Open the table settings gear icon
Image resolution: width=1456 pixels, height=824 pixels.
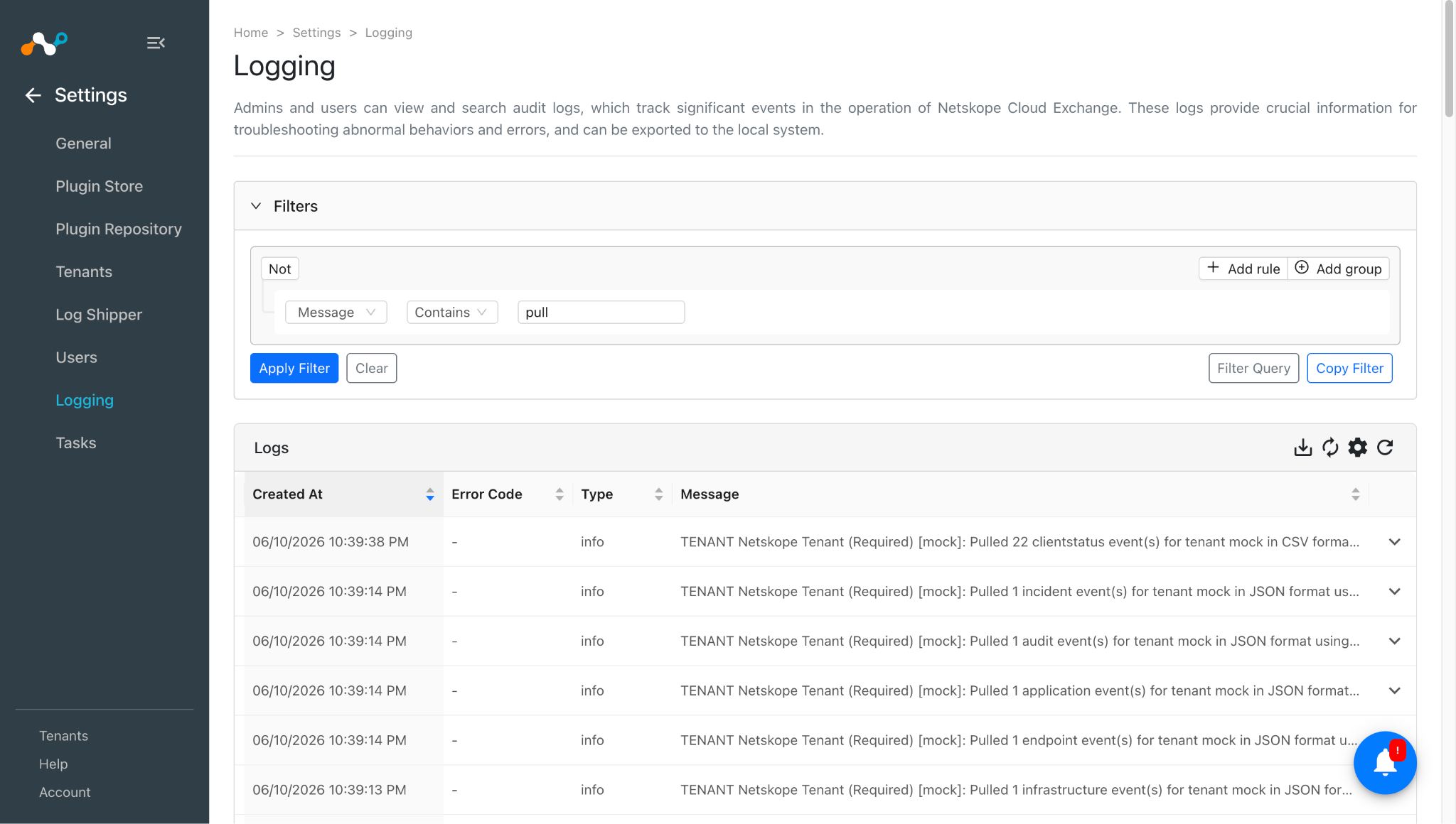(x=1358, y=448)
